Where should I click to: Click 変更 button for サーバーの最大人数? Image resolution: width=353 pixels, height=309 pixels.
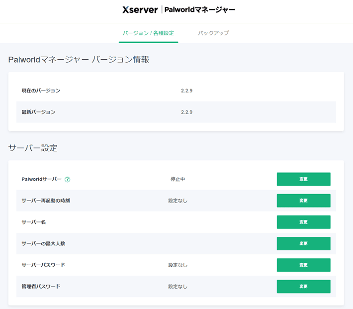(x=303, y=243)
